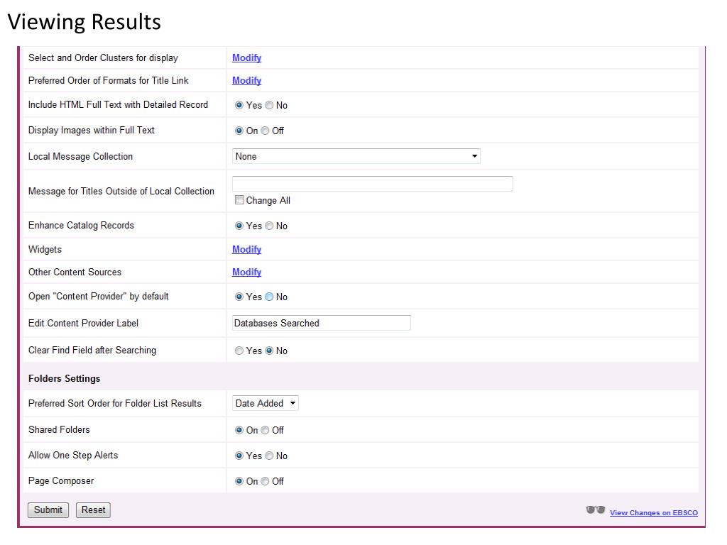
Task: Select No for Include HTML Full Text
Action: 269,105
